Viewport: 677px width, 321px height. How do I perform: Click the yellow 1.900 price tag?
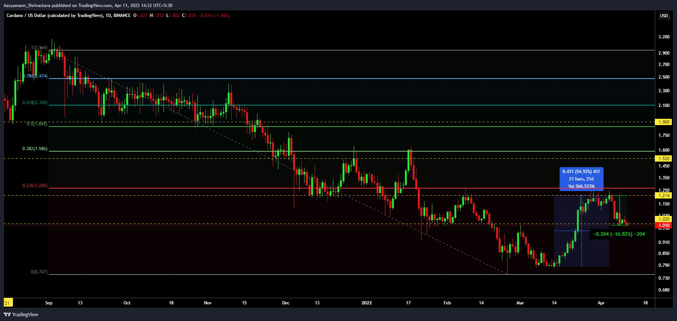click(x=663, y=122)
